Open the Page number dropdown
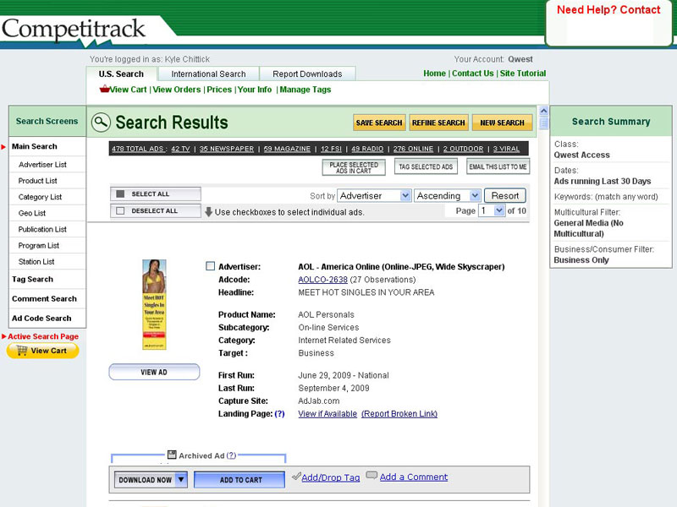This screenshot has height=507, width=677. (x=492, y=210)
